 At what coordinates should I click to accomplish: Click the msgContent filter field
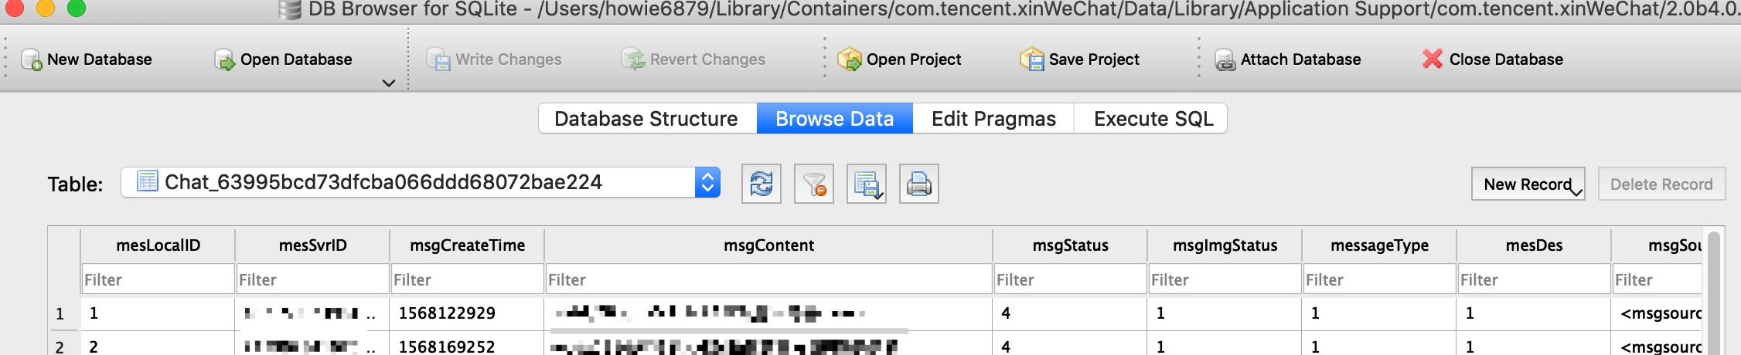pyautogui.click(x=768, y=279)
